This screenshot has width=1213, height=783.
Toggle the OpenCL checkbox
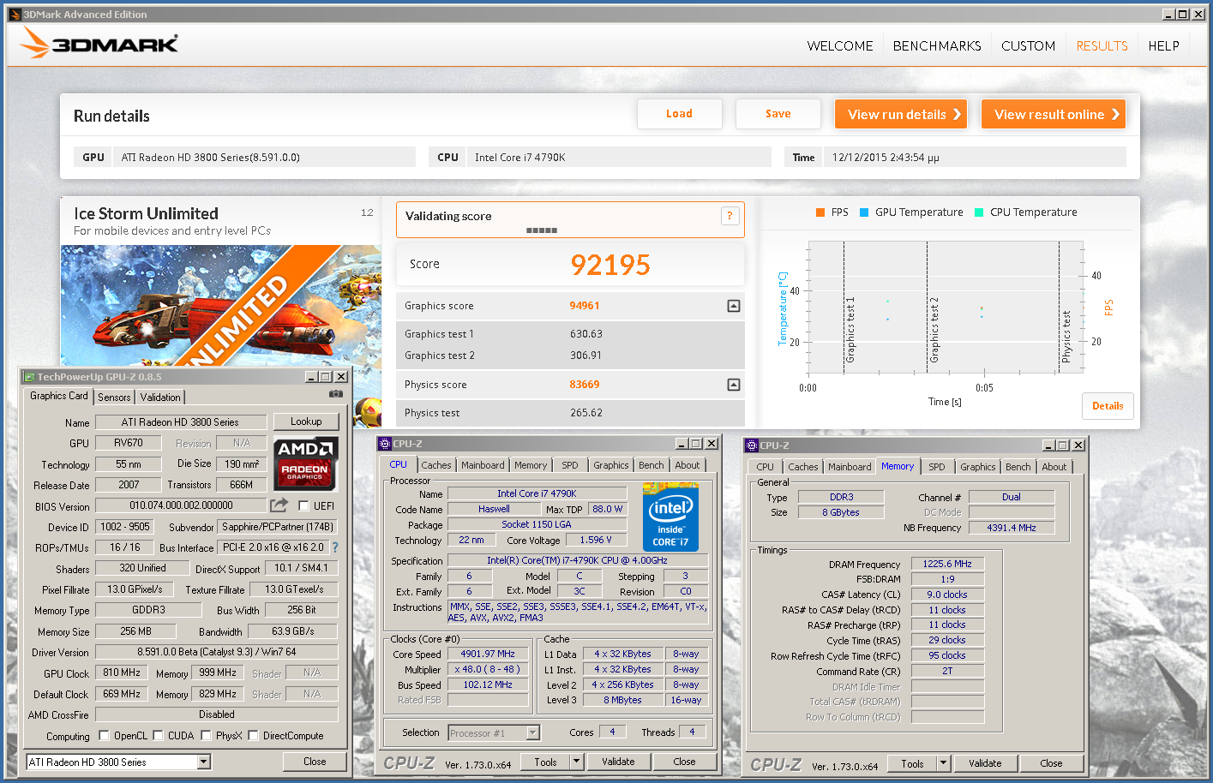pos(104,735)
